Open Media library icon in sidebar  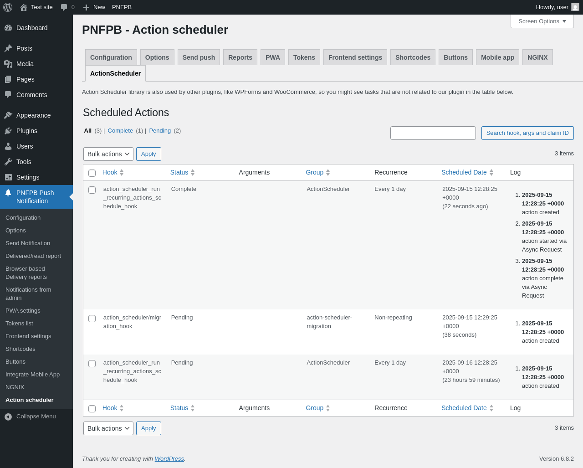point(8,64)
